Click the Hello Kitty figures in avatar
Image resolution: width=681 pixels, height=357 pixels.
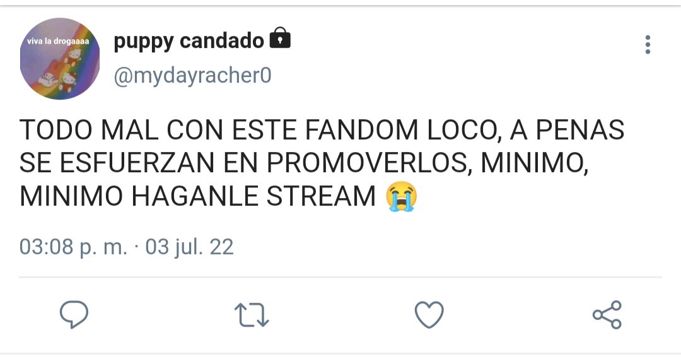pos(61,69)
